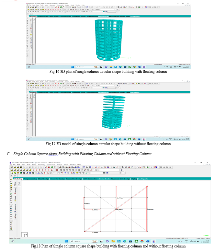Click blue arch diagram icon in Fig.18 toolbar
The image size is (215, 251).
[138, 167]
